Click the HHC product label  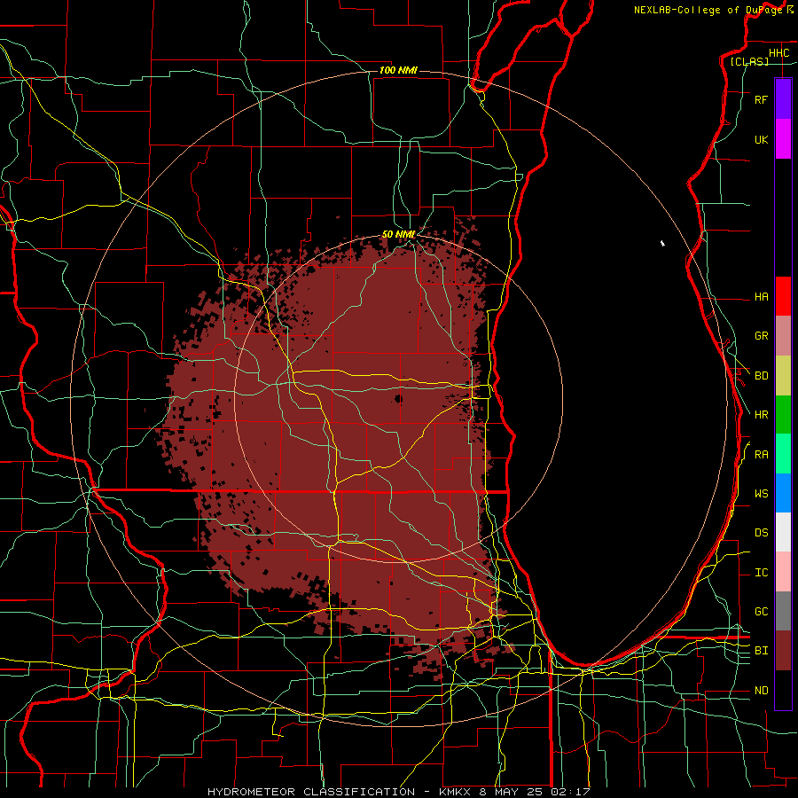click(778, 53)
